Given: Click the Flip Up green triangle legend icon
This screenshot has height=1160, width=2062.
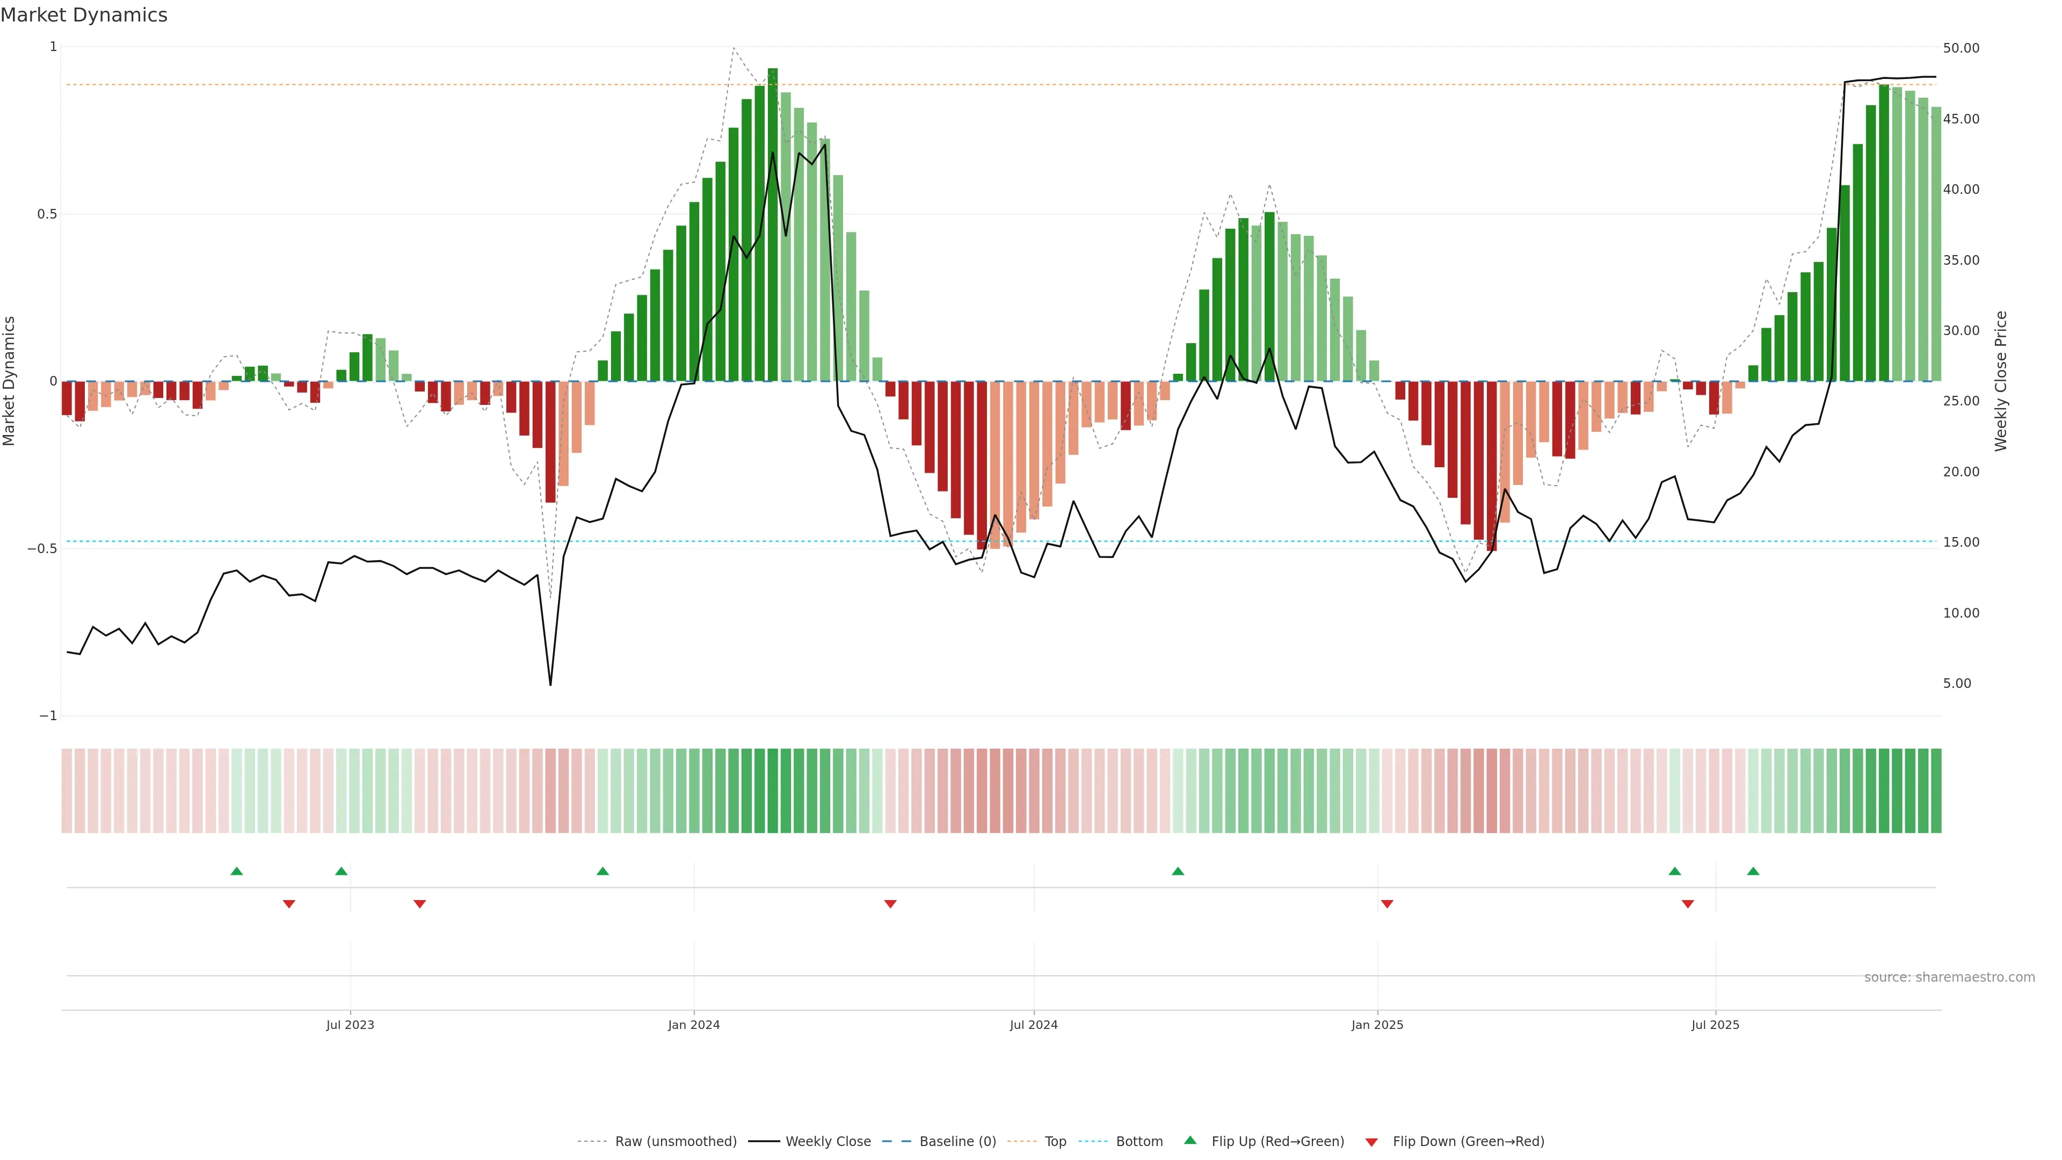Looking at the screenshot, I should pyautogui.click(x=1189, y=1140).
